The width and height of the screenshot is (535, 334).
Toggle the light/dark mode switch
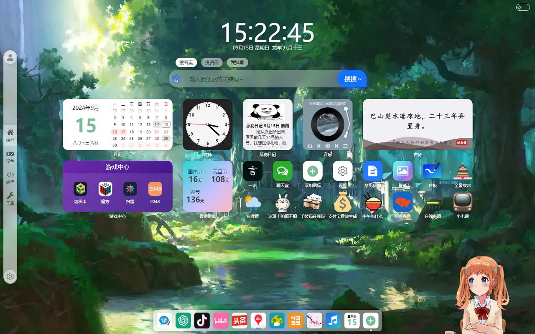pyautogui.click(x=523, y=7)
